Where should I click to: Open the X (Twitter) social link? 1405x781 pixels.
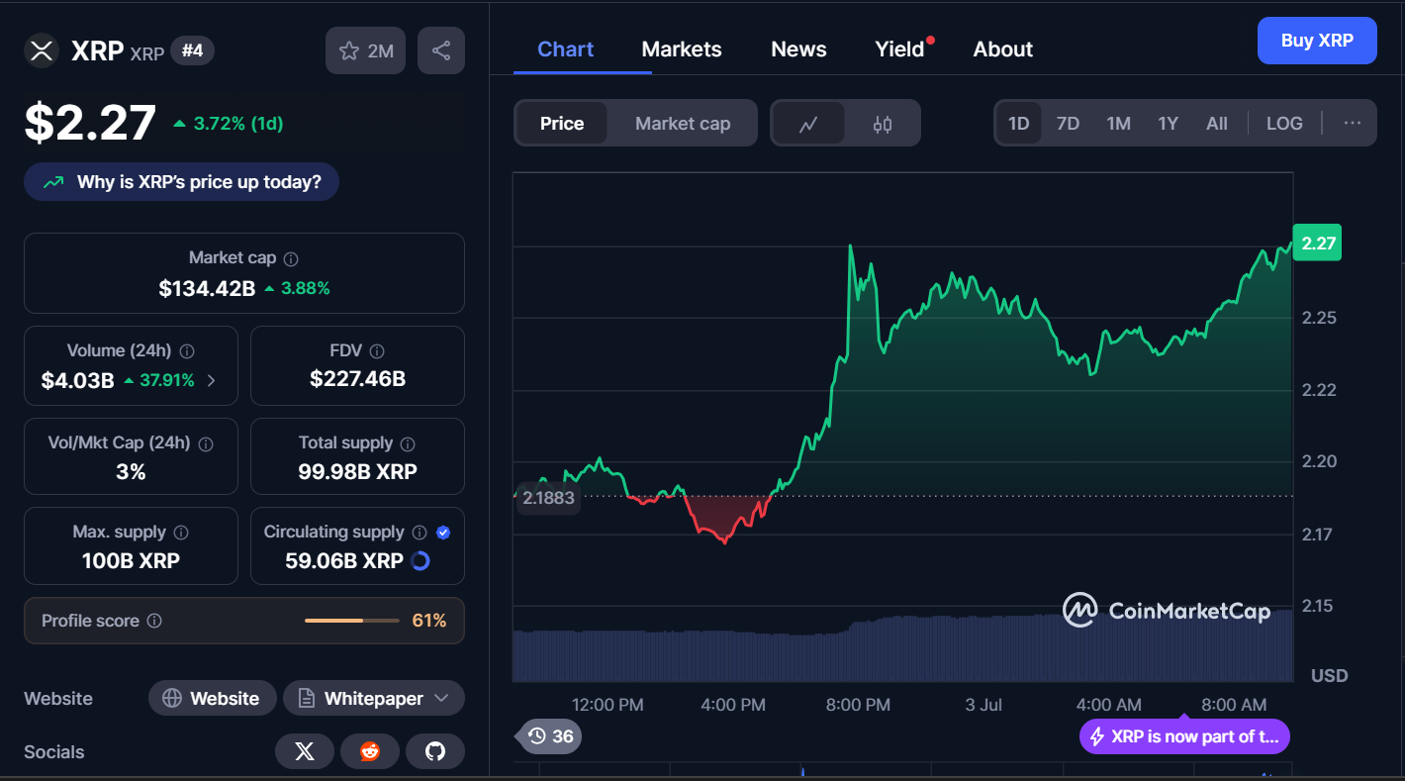305,752
